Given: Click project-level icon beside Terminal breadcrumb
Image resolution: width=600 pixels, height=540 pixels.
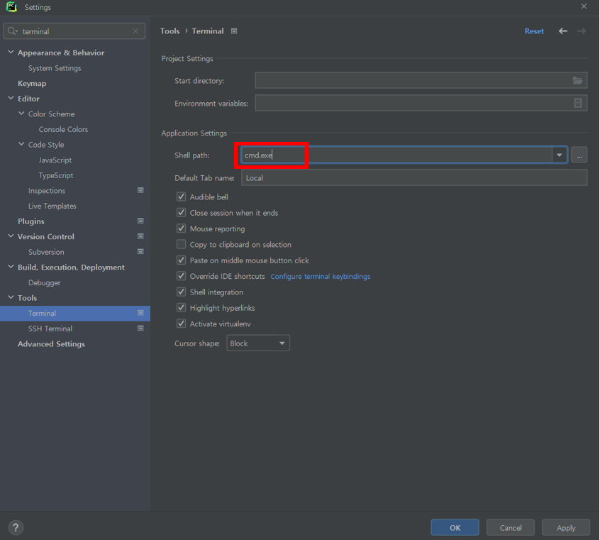Looking at the screenshot, I should [x=234, y=31].
